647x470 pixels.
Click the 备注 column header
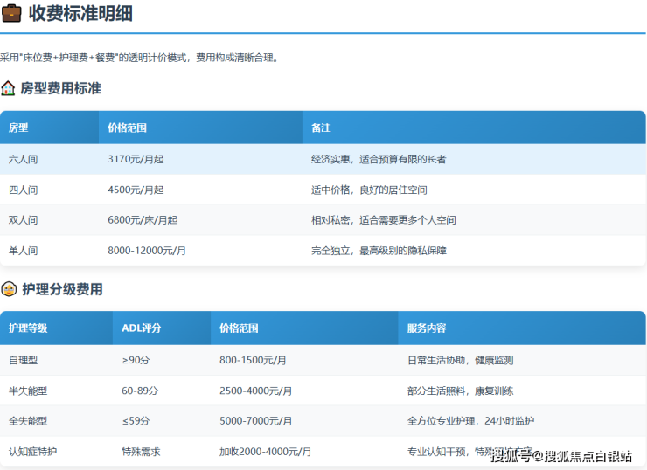[x=321, y=128]
